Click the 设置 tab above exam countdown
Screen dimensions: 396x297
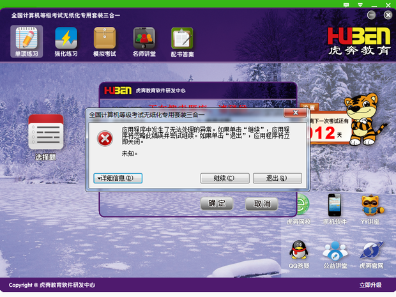pyautogui.click(x=310, y=107)
